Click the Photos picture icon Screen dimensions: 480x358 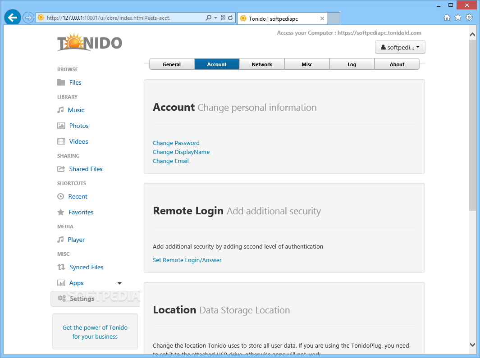tap(61, 126)
